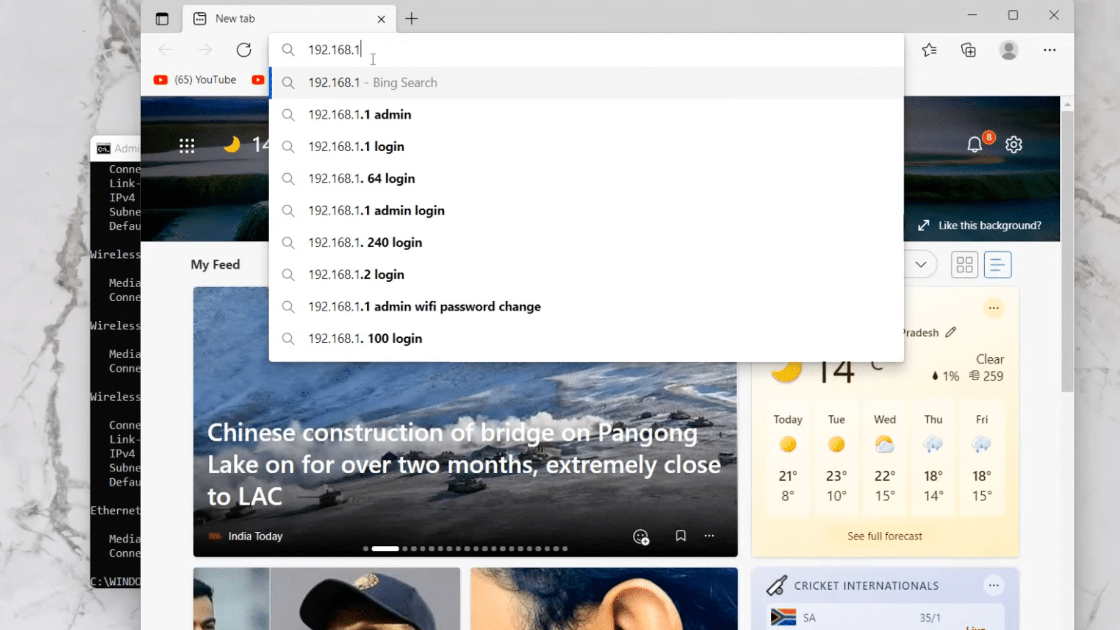Select Thu forecast column

(x=933, y=457)
